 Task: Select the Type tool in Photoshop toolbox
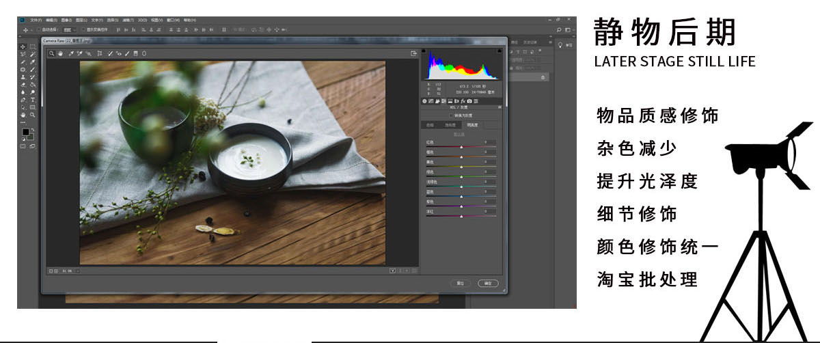point(32,100)
